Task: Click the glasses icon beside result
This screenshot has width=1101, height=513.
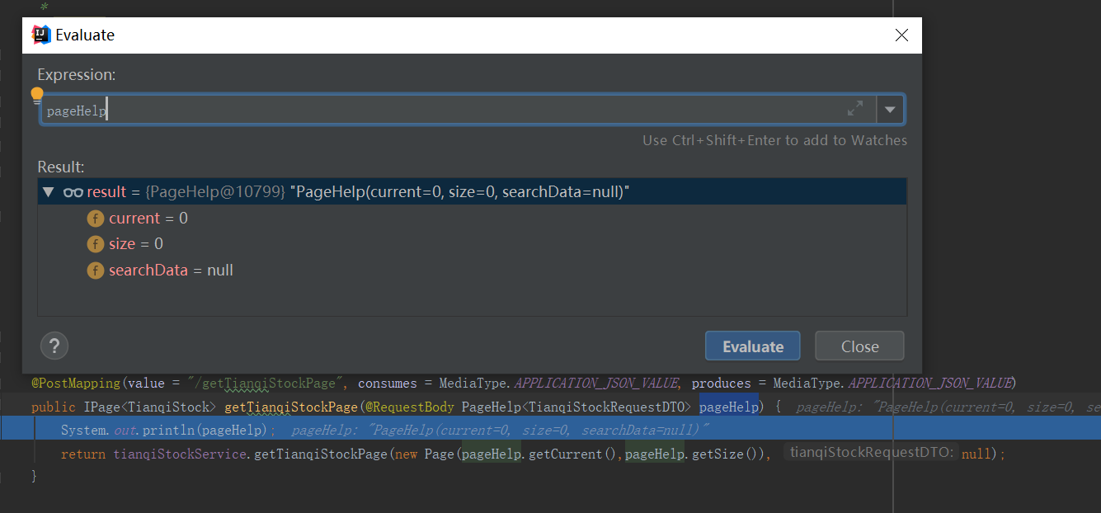Action: [x=73, y=192]
